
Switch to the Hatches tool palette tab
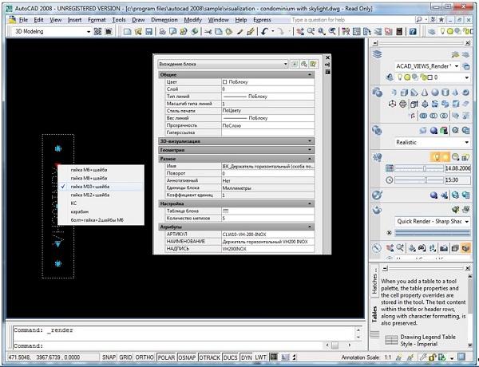pos(374,281)
